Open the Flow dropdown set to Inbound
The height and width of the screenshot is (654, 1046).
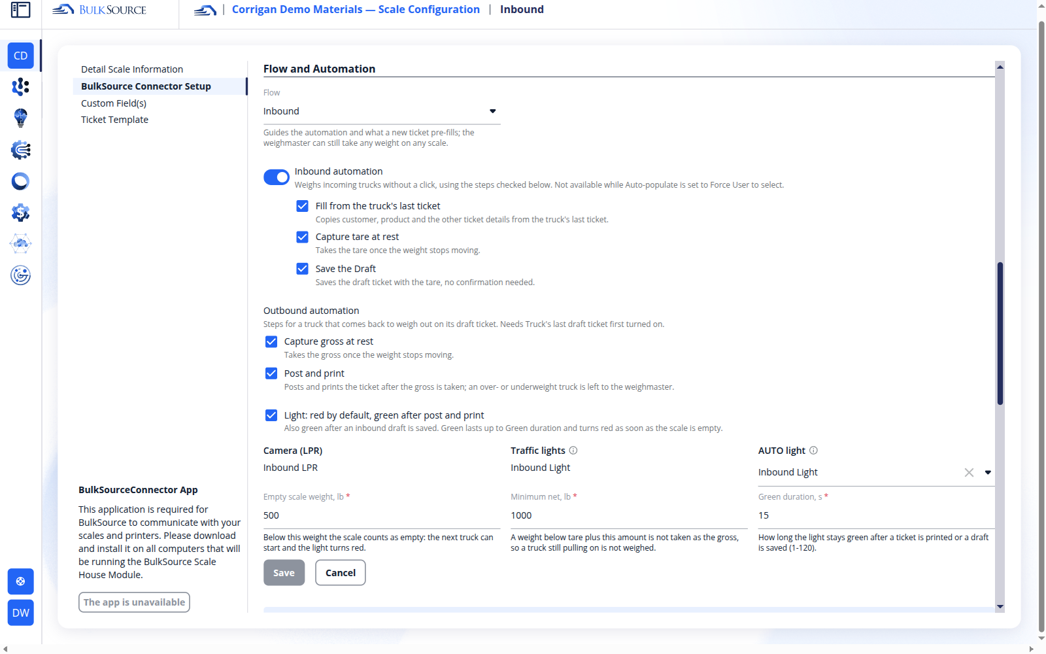tap(382, 111)
